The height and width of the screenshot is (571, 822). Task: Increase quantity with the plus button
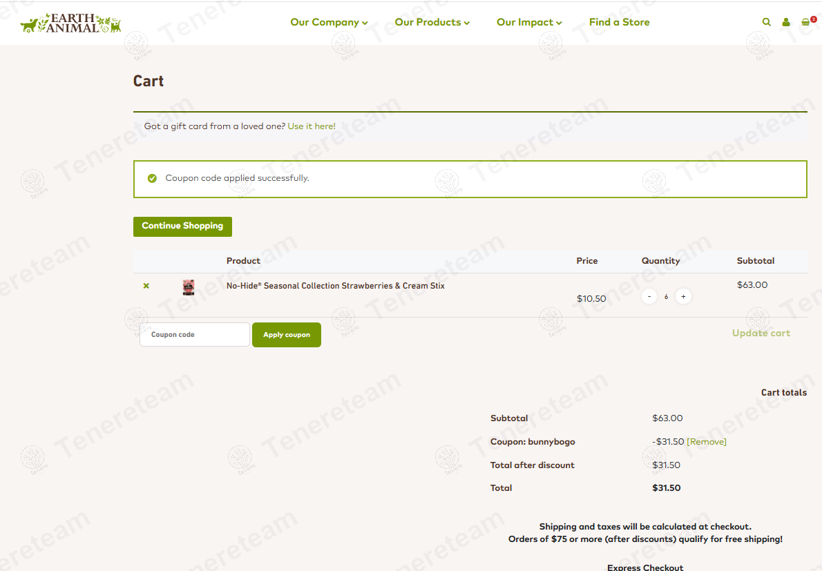[683, 296]
